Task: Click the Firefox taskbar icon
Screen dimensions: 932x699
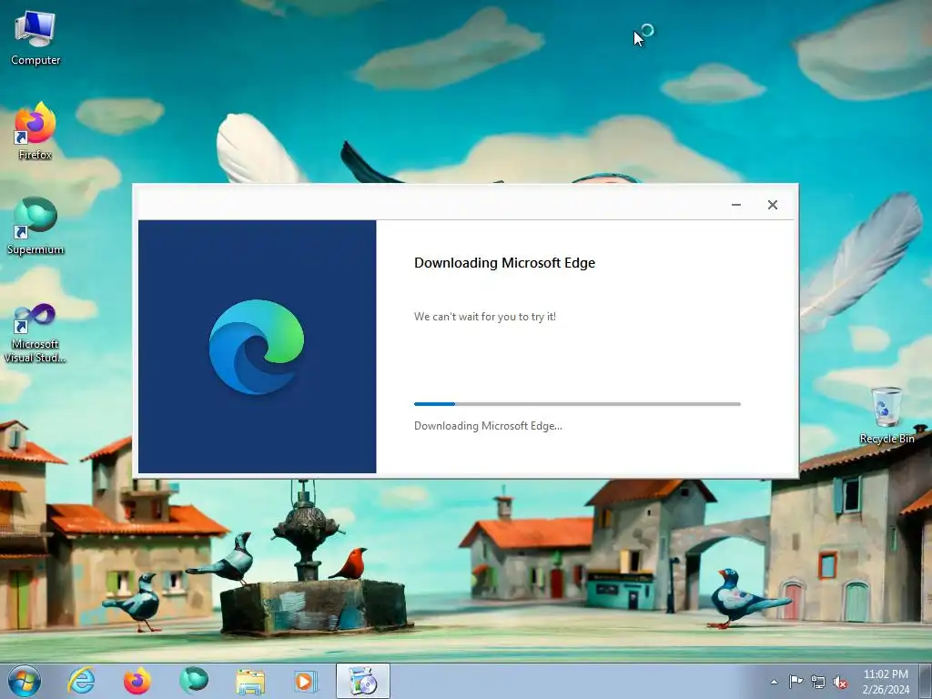Action: point(137,681)
